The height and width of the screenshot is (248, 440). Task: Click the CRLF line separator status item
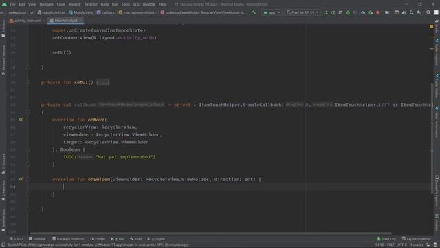390,245
